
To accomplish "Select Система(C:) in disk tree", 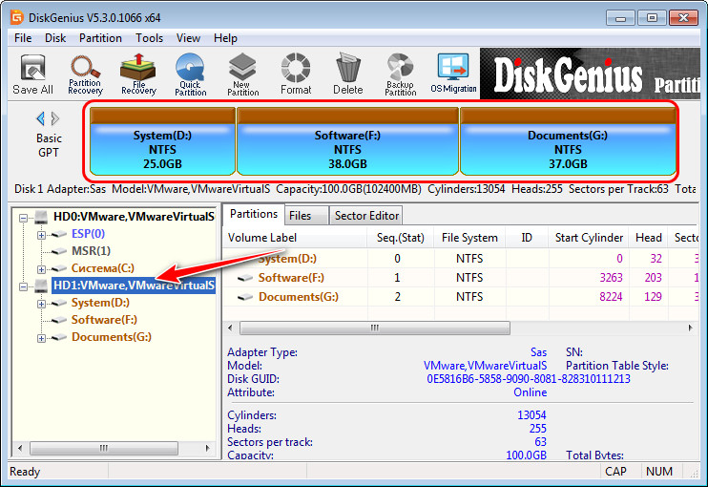I will 102,268.
